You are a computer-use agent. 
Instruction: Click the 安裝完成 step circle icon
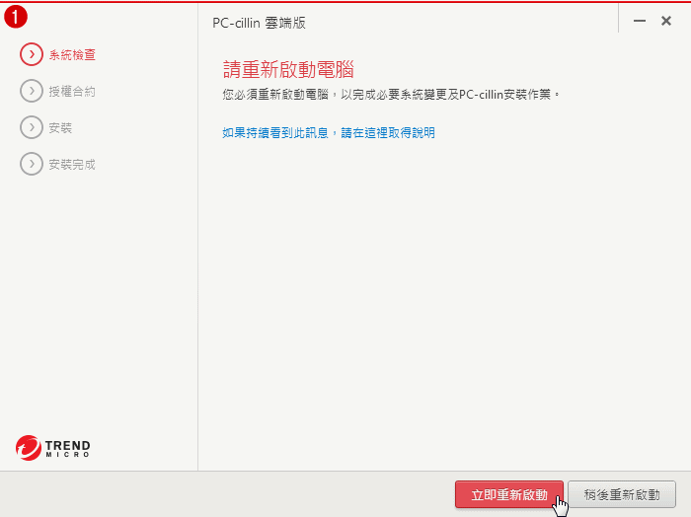(32, 164)
